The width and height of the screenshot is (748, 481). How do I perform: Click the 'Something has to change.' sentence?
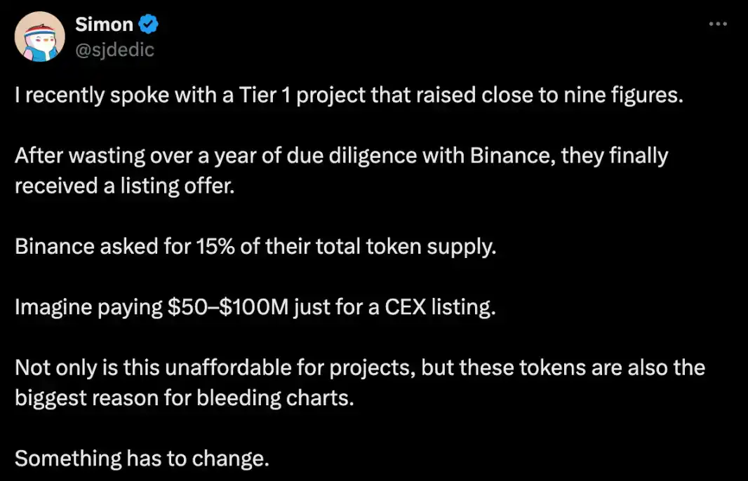(142, 458)
